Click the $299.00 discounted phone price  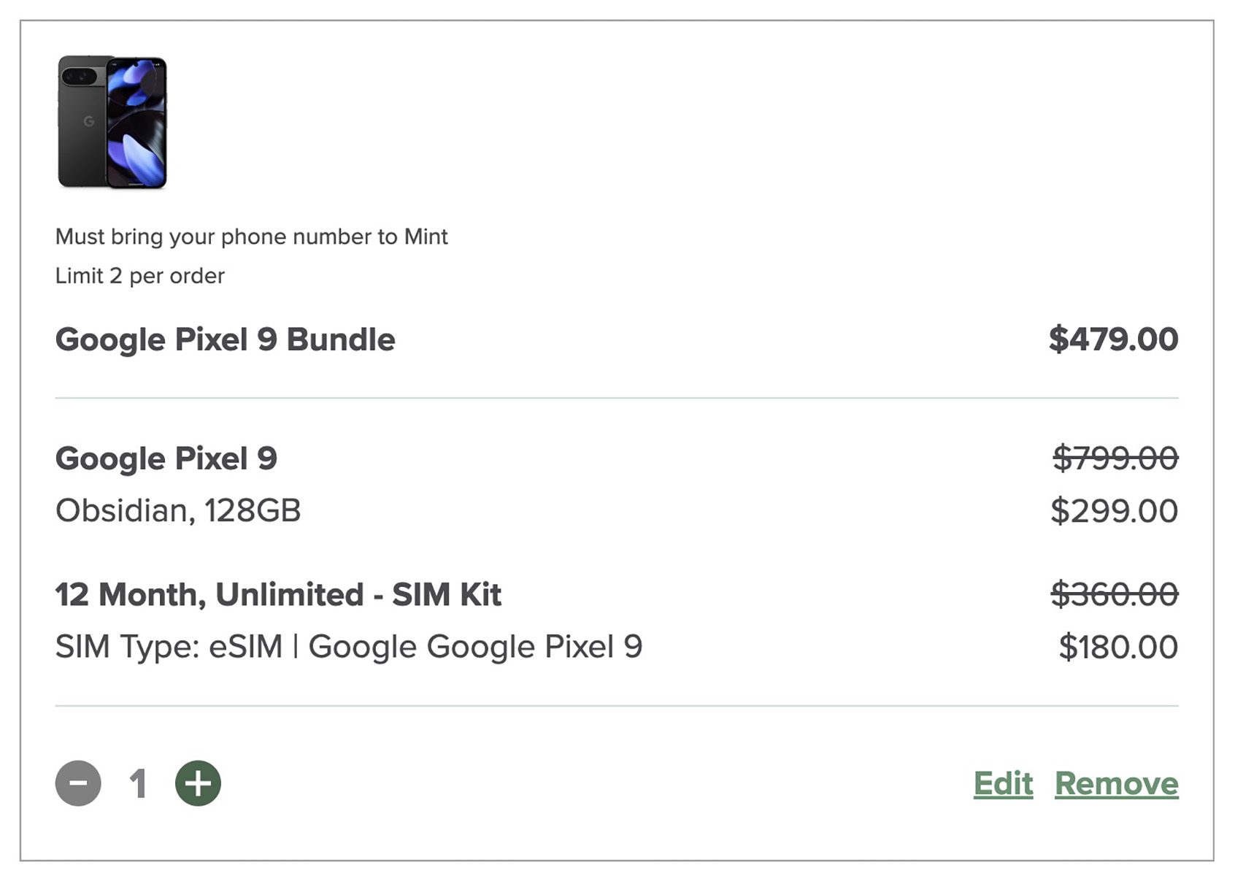[1114, 510]
